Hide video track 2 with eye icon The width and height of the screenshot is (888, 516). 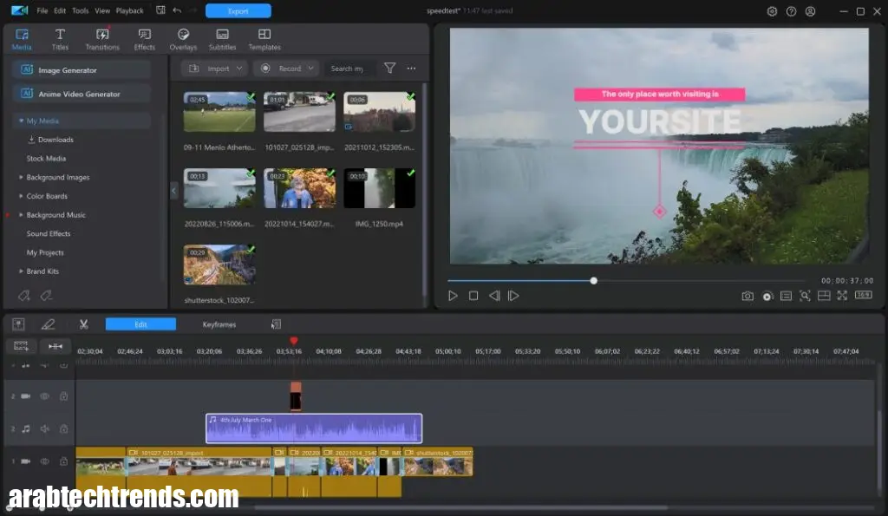pyautogui.click(x=44, y=396)
